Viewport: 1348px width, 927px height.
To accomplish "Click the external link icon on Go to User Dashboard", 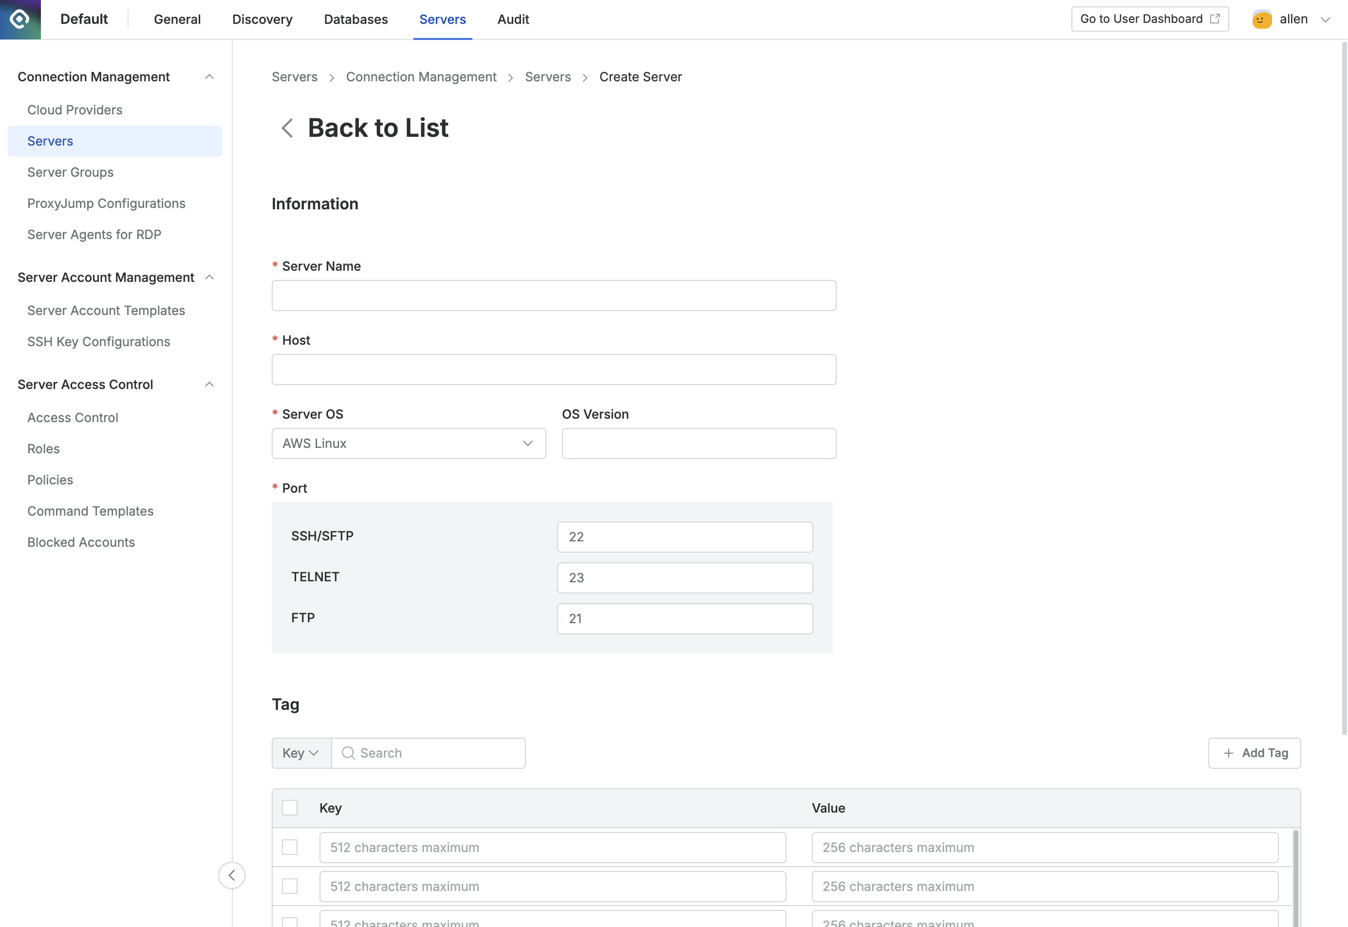I will point(1215,19).
